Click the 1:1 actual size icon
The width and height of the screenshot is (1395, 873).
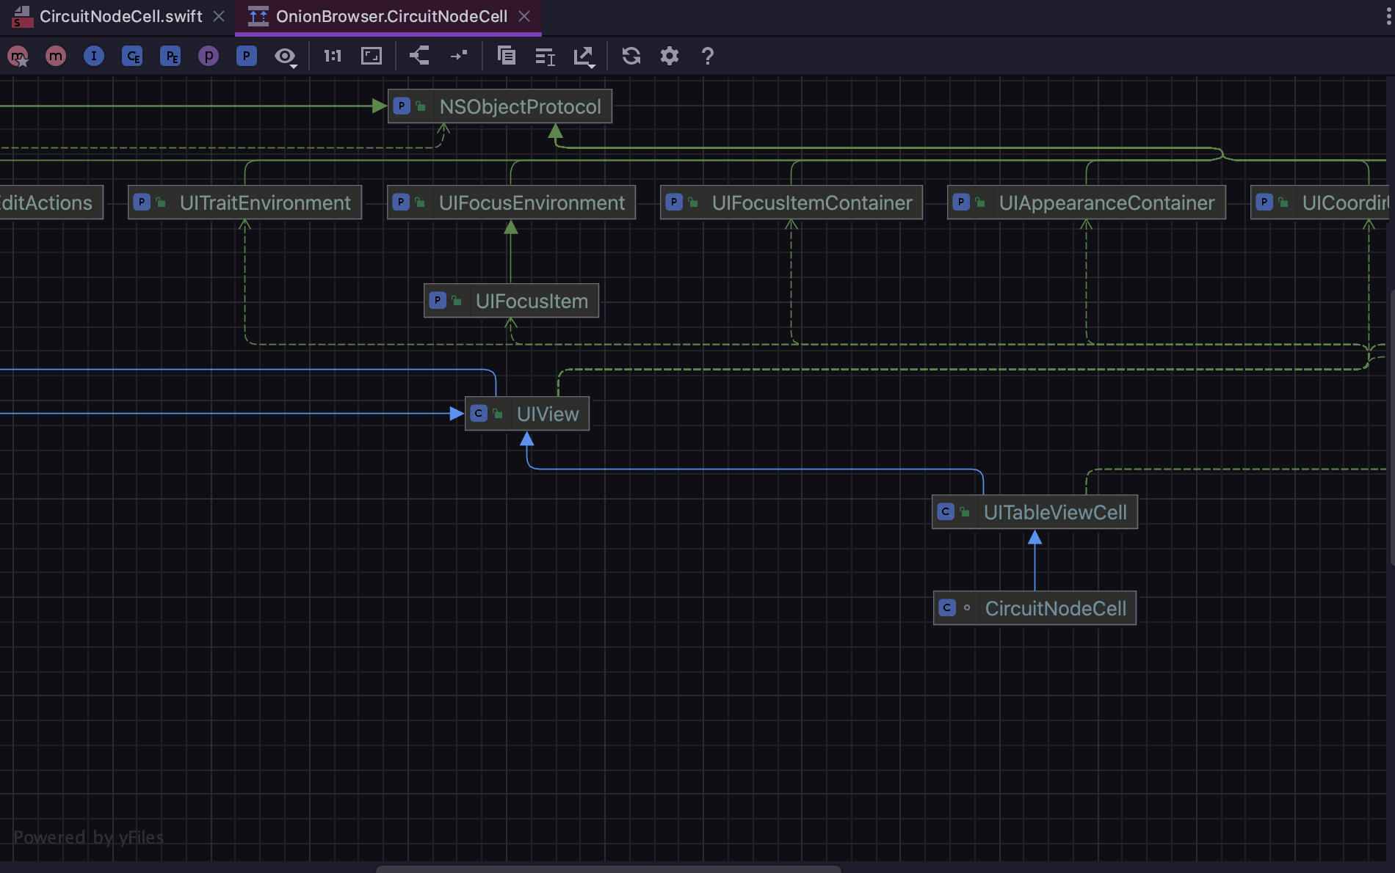pyautogui.click(x=333, y=56)
